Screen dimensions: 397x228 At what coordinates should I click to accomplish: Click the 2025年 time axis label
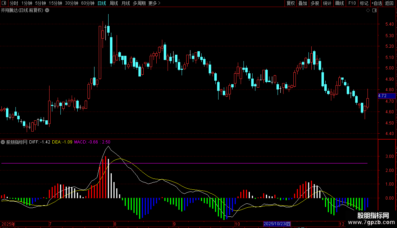click(x=8, y=224)
